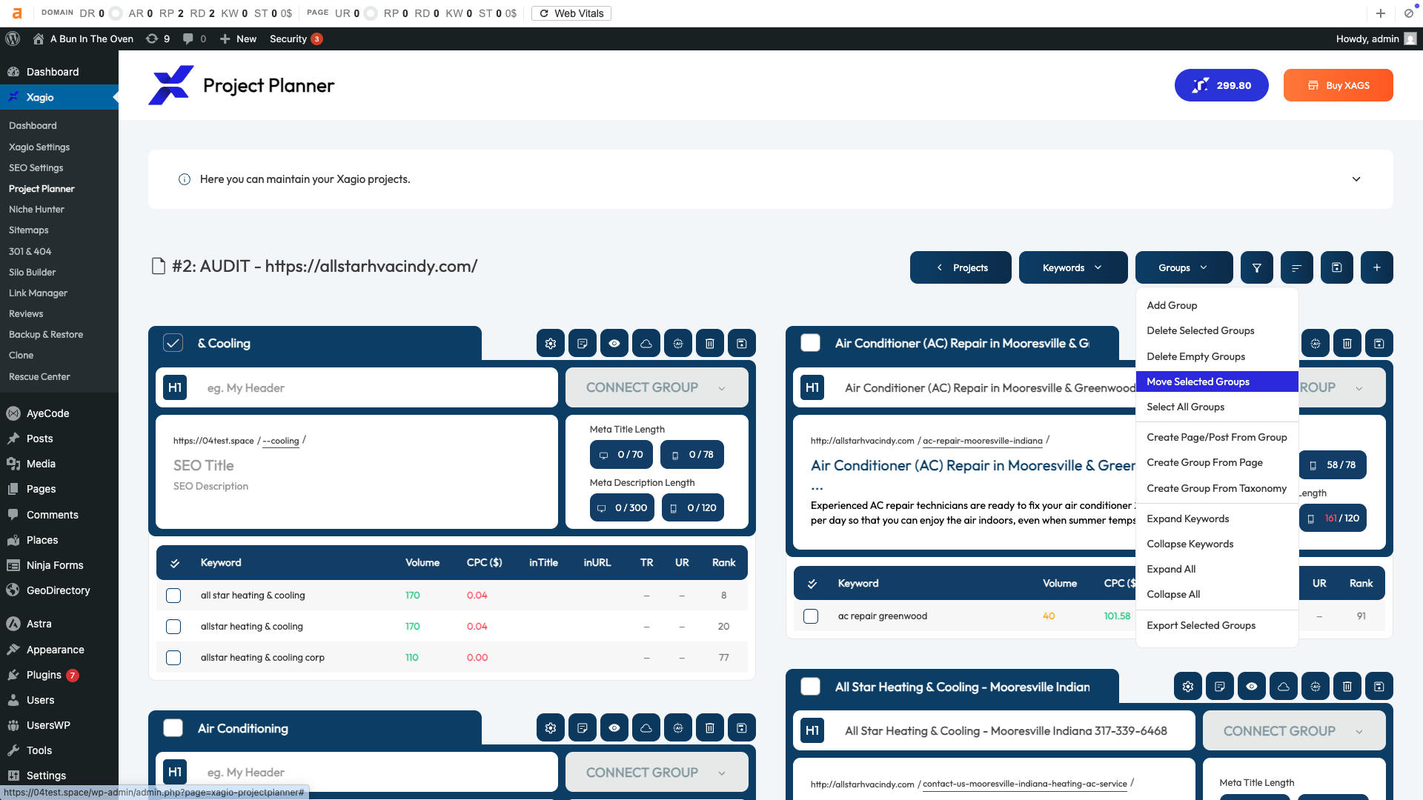Check the Air Conditioning group checkbox
Screen dimensions: 1423x800
173,728
